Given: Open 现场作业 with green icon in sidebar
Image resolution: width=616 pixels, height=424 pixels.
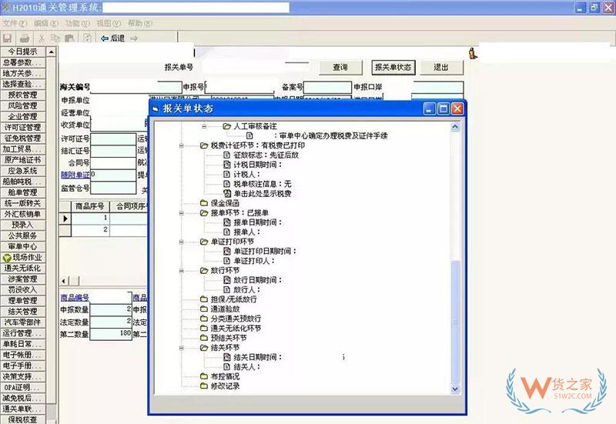Looking at the screenshot, I should 23,258.
